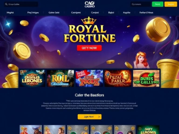Click the green header button
The width and height of the screenshot is (179, 134).
tap(158, 4)
